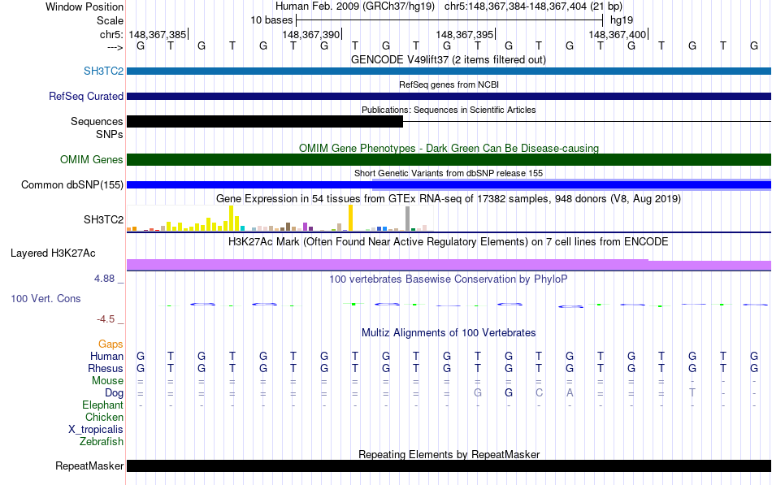Click the -4.5 lower conservation scale value

coord(106,319)
